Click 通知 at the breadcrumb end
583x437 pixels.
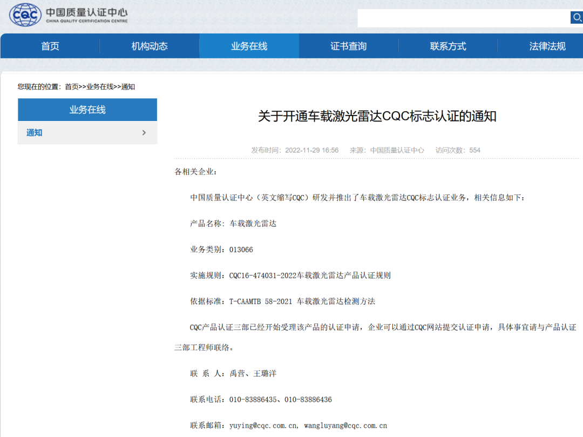click(x=128, y=87)
